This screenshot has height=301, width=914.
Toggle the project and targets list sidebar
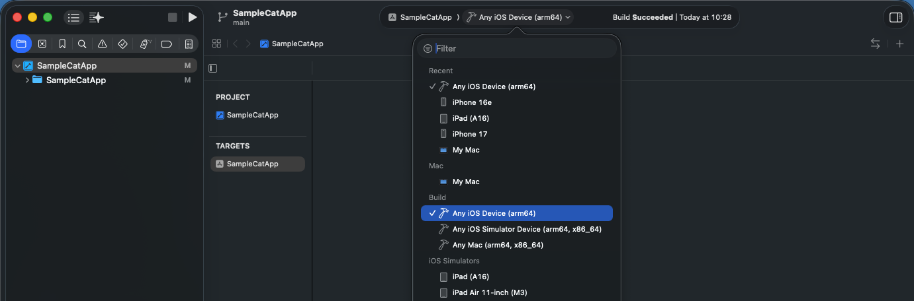point(212,68)
